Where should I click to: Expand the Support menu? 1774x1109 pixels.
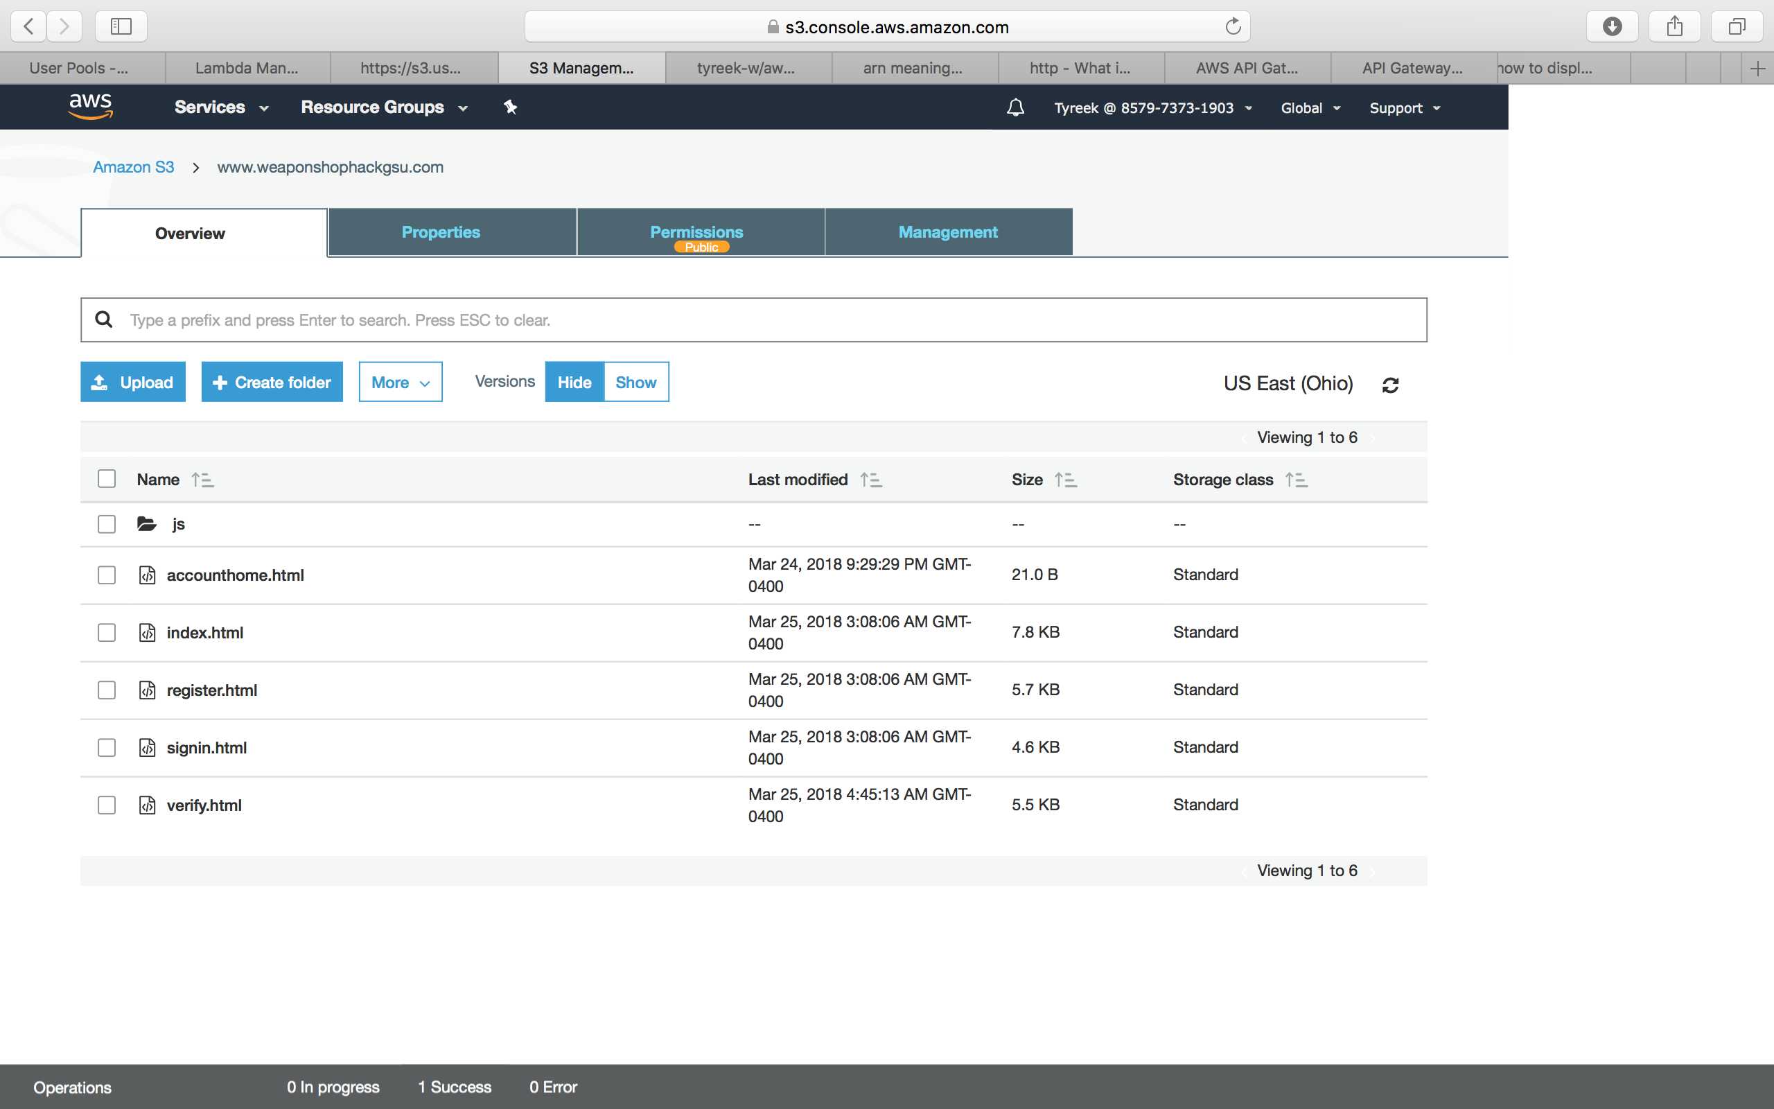pos(1405,108)
